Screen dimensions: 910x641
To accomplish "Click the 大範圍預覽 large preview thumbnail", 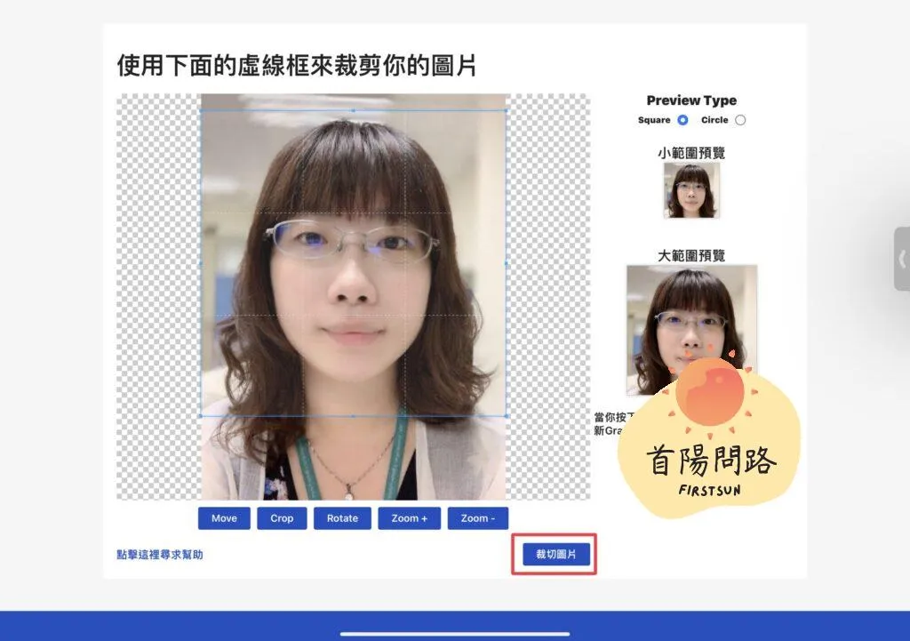I will point(691,329).
